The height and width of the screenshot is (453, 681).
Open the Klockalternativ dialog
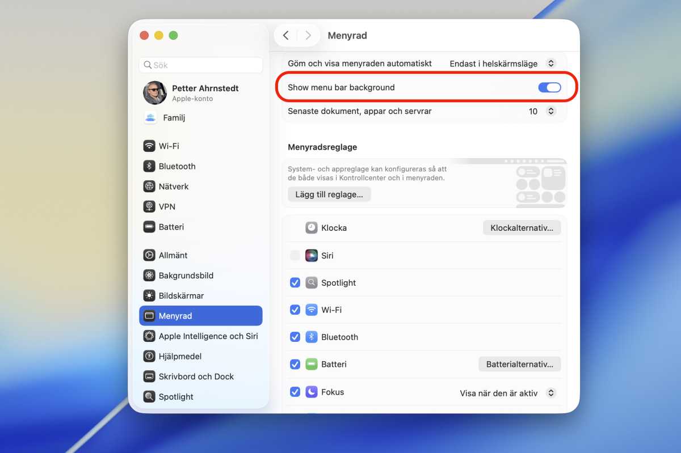(522, 227)
